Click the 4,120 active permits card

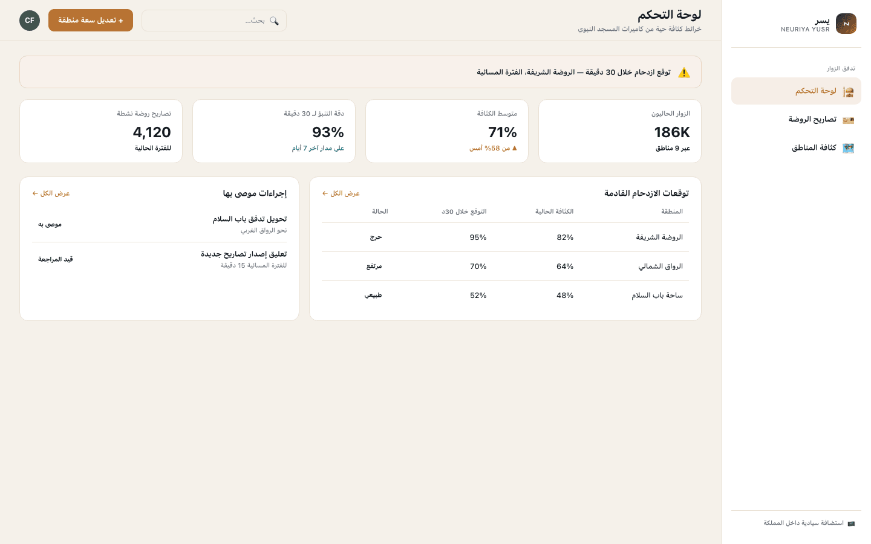click(101, 131)
